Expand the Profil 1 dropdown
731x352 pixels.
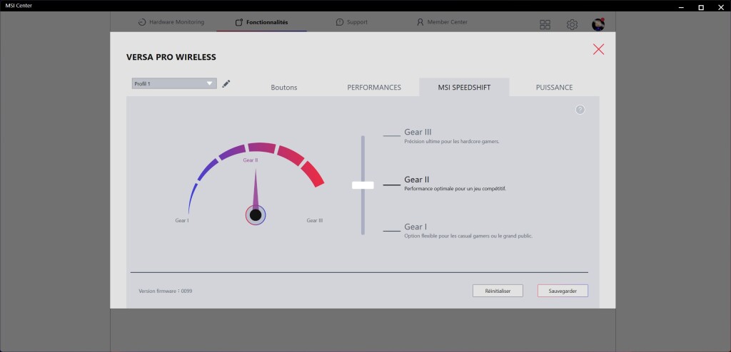pos(210,83)
